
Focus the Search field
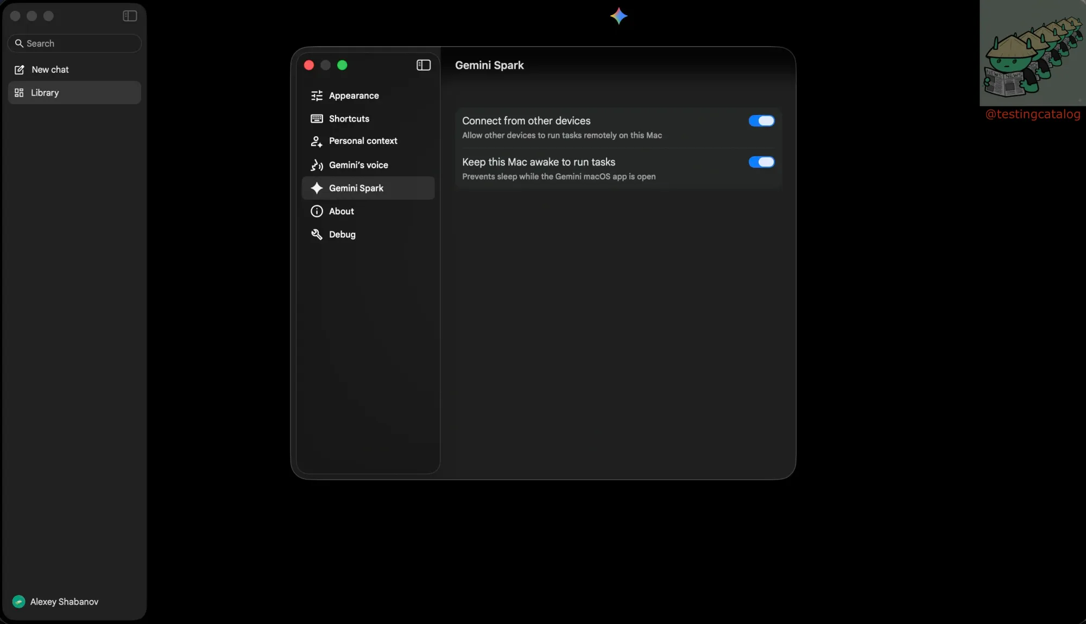[x=74, y=43]
